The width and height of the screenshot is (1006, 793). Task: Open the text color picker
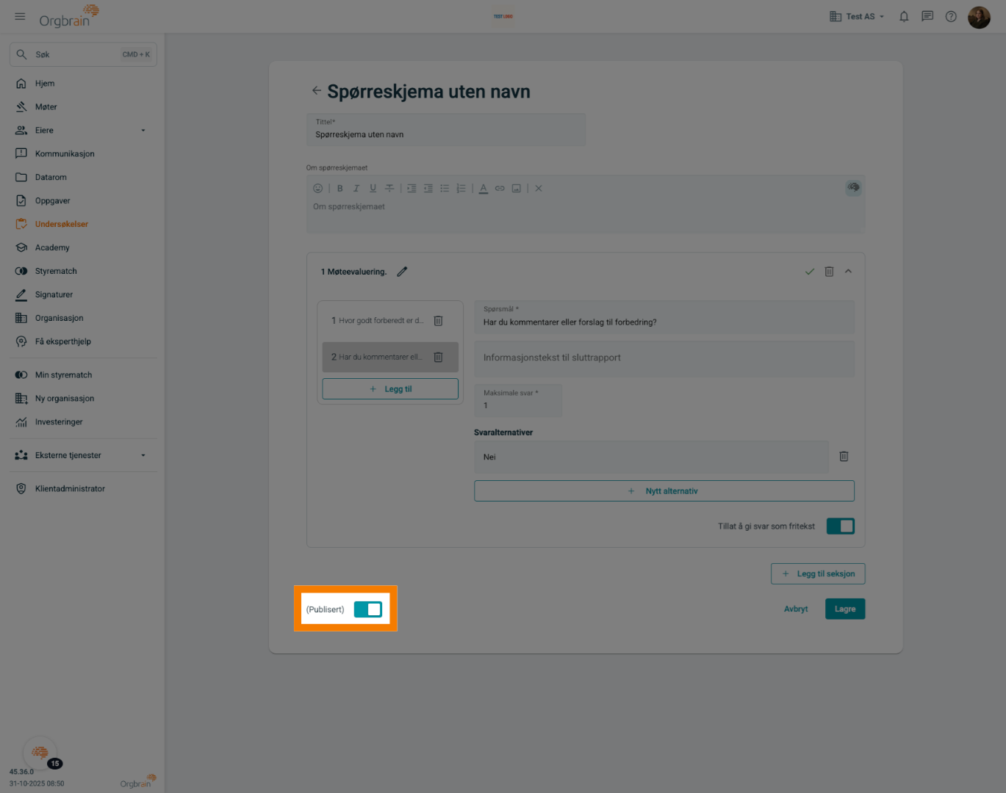[483, 189]
